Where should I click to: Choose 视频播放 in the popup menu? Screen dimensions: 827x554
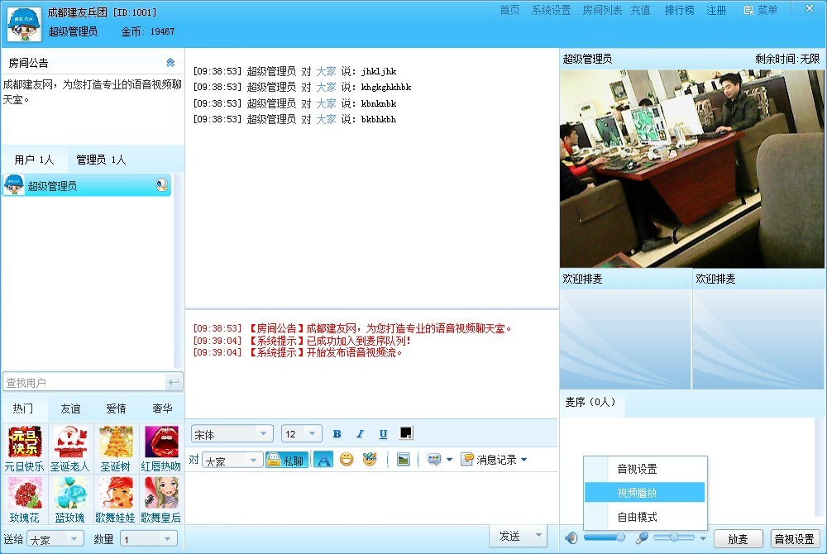click(644, 492)
